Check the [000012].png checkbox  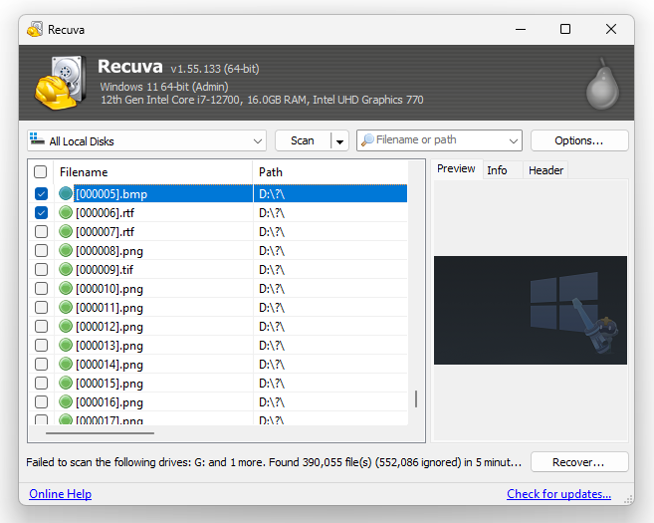pos(41,326)
